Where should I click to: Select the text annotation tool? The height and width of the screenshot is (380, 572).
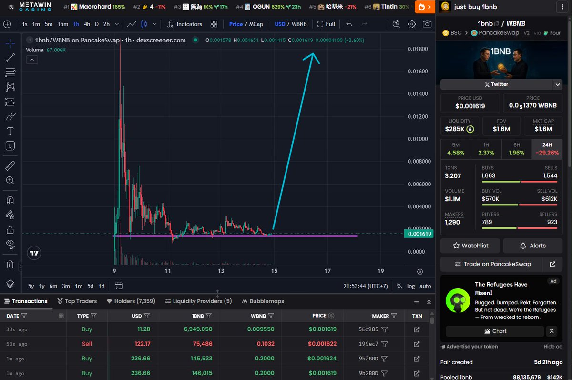(x=10, y=131)
